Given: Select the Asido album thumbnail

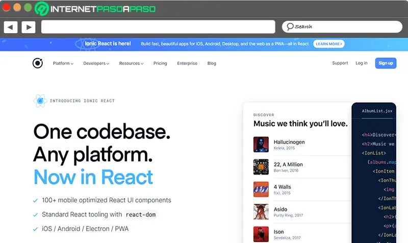Looking at the screenshot, I should pos(261,211).
